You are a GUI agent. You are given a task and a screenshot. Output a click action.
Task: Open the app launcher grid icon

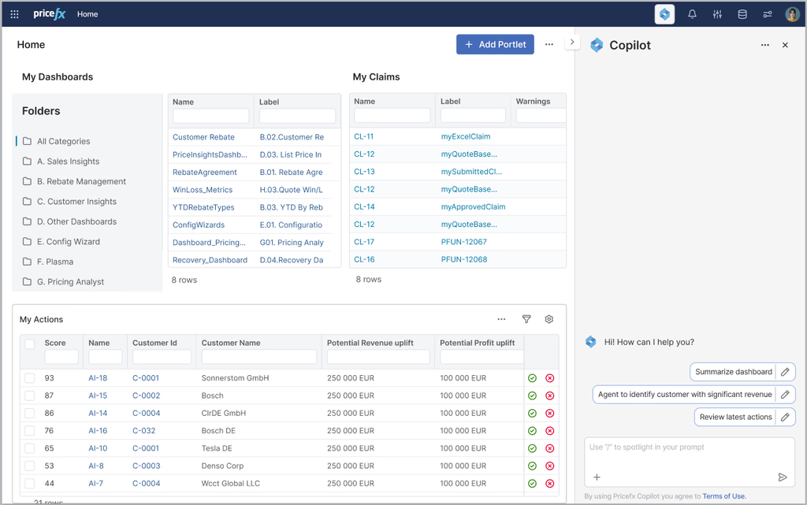[14, 14]
